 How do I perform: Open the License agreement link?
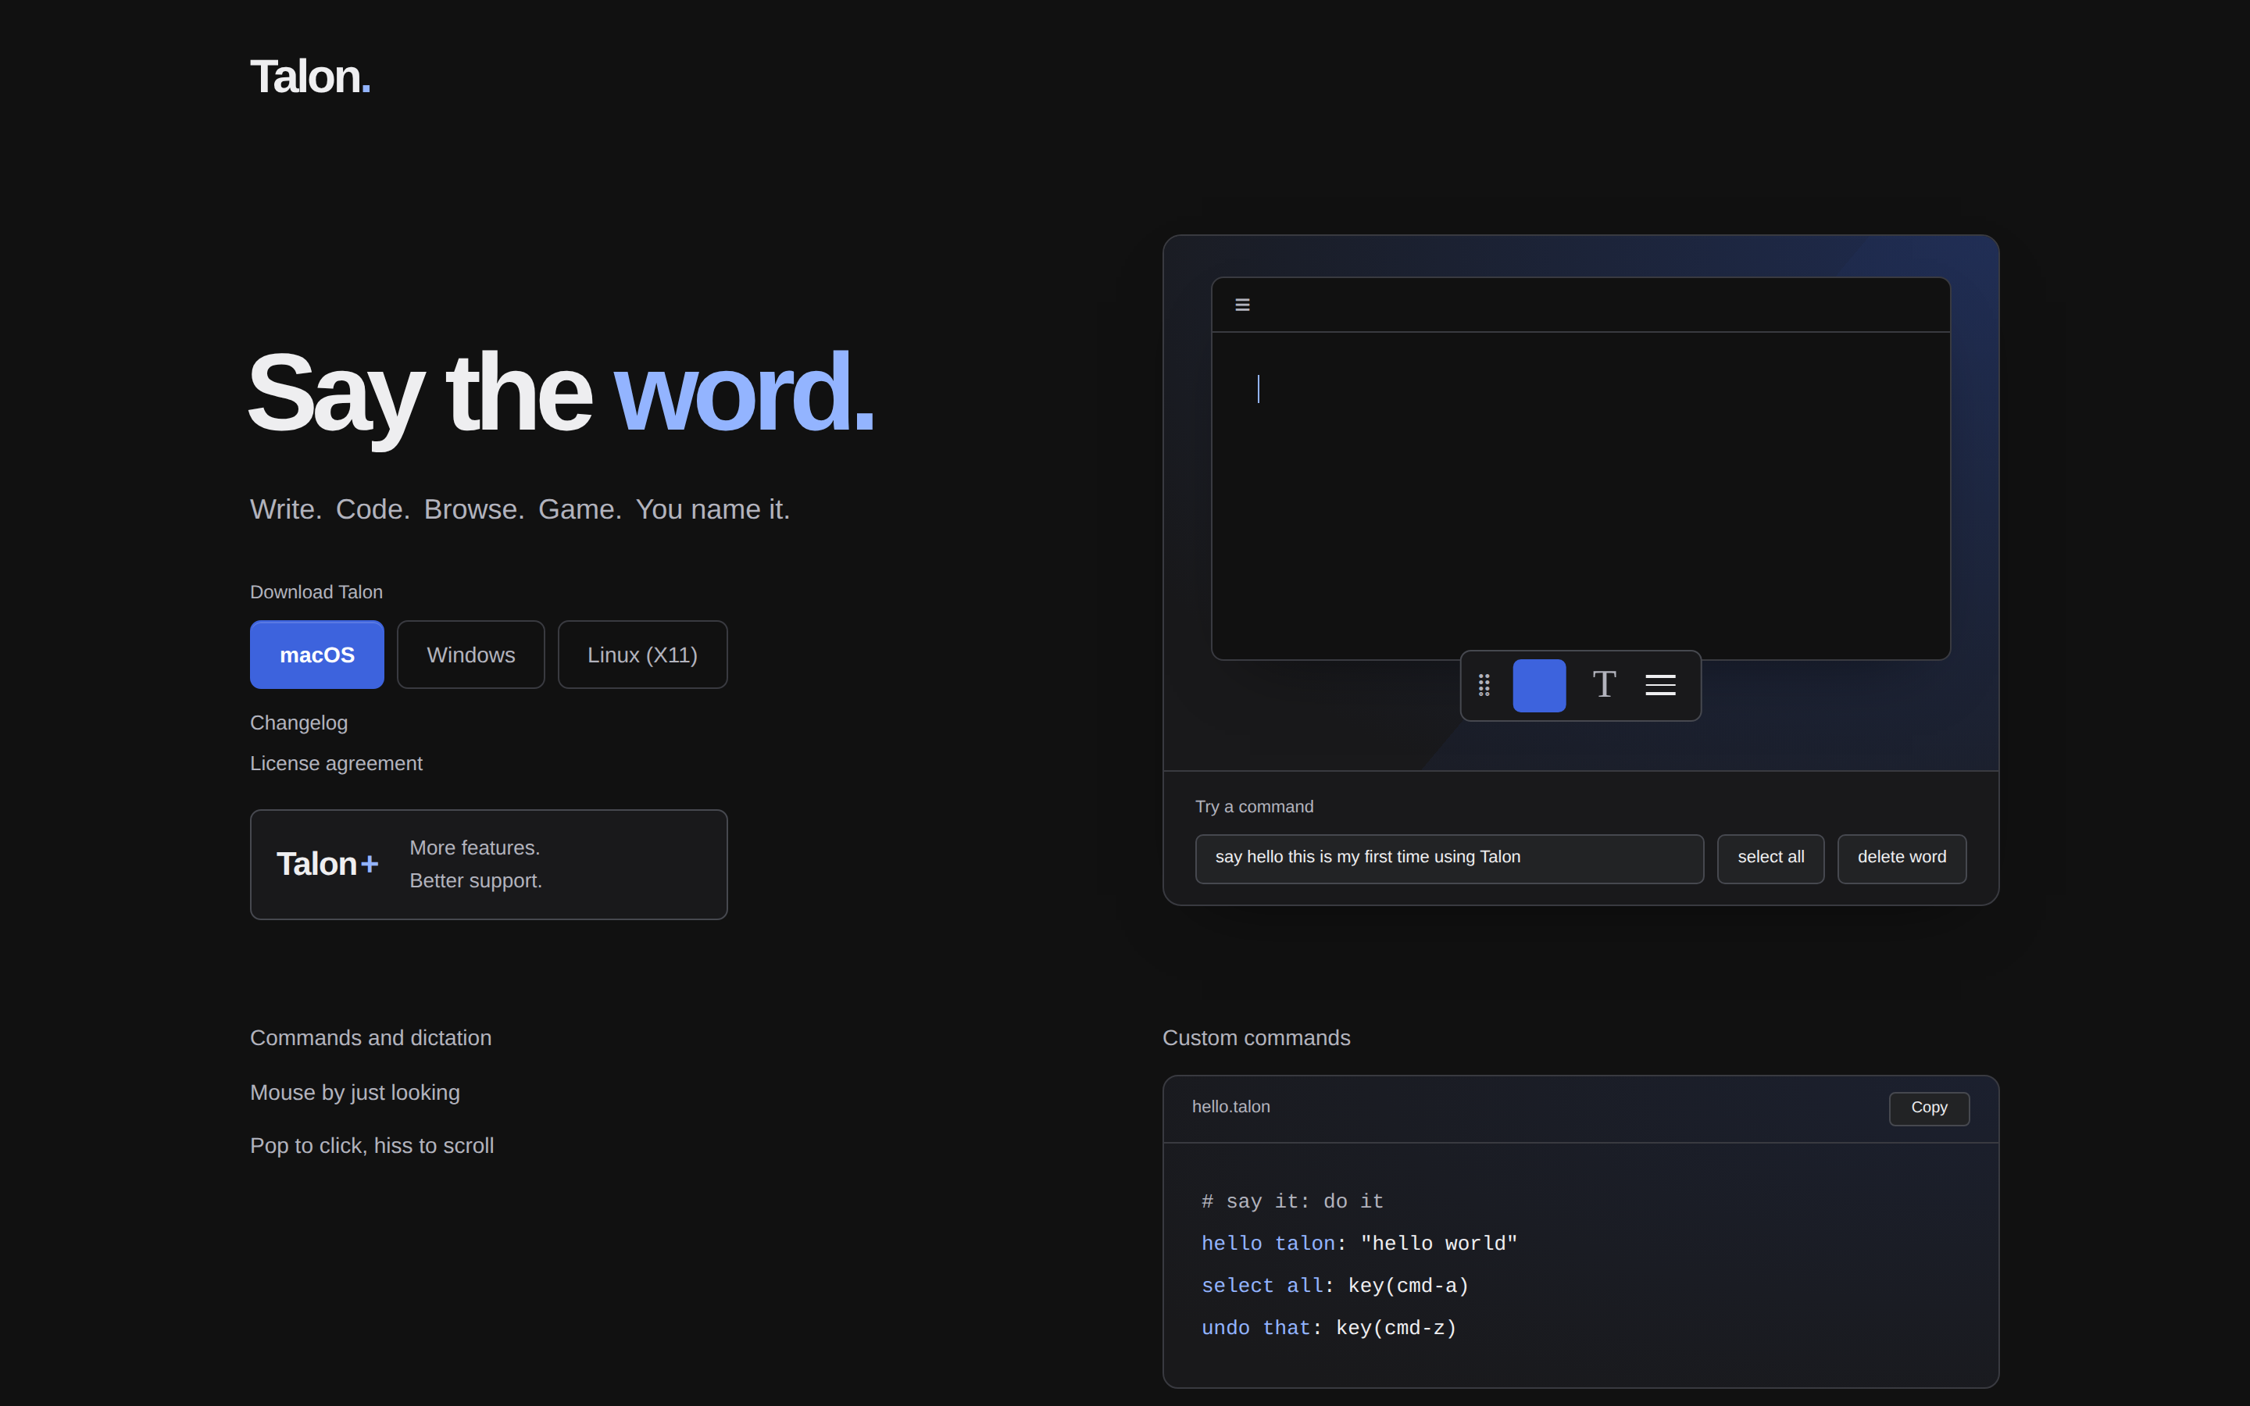(x=336, y=763)
